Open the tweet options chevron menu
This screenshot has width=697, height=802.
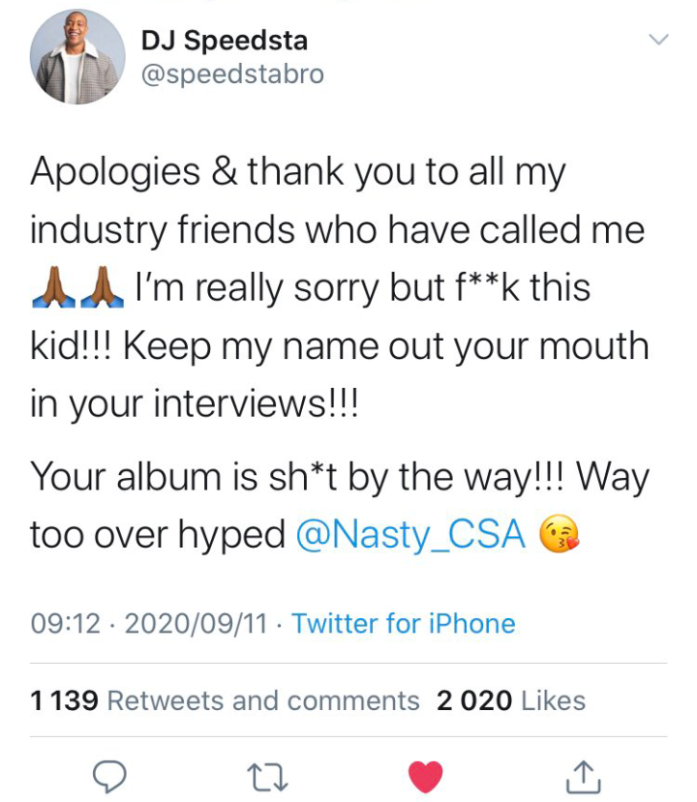click(x=658, y=40)
